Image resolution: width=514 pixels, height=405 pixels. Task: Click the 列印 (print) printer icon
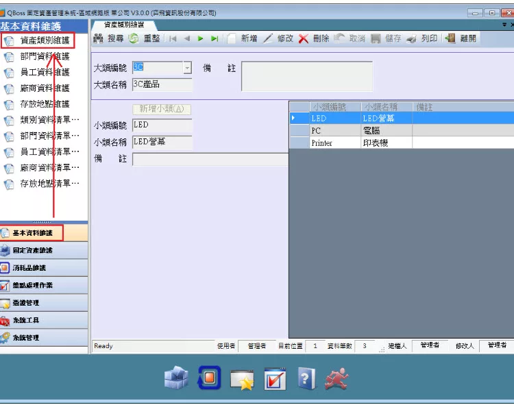coord(411,38)
